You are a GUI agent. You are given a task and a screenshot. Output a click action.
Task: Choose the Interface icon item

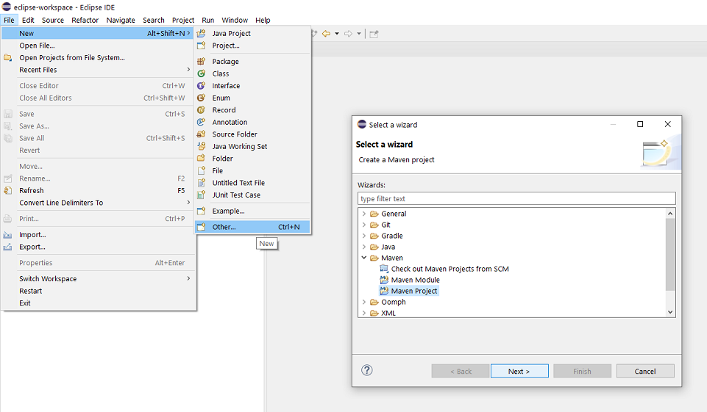coord(201,86)
